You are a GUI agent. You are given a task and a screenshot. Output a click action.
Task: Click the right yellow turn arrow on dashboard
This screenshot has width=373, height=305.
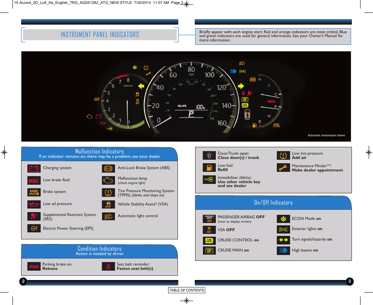241,86
